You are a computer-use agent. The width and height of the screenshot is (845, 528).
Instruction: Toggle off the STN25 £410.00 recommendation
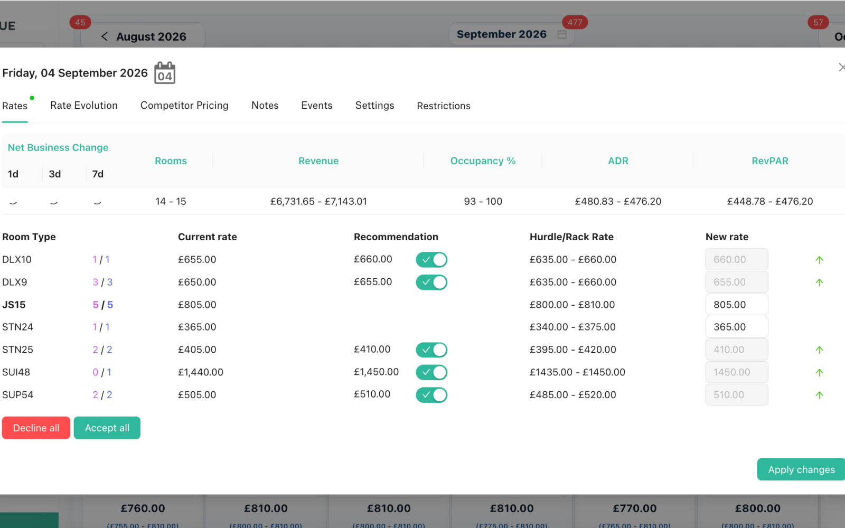click(431, 350)
